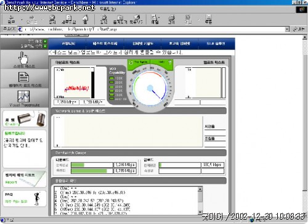Open the Forward button history dropdown arrow
Viewport: 308px width, 224px height.
(x=43, y=20)
